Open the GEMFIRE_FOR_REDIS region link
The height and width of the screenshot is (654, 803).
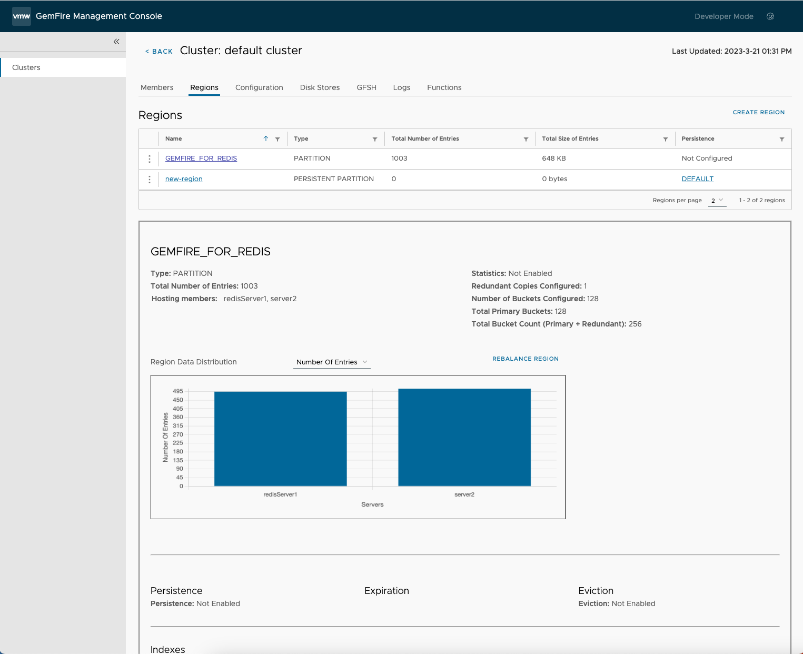point(201,158)
